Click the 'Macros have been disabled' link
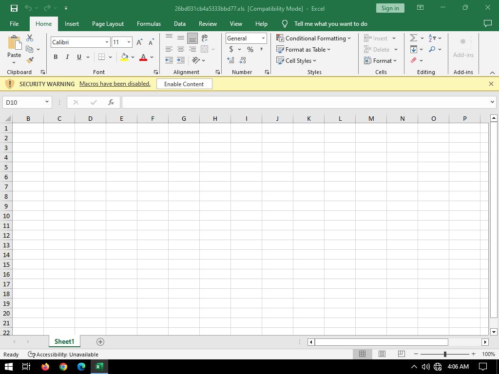The height and width of the screenshot is (374, 499). click(115, 84)
